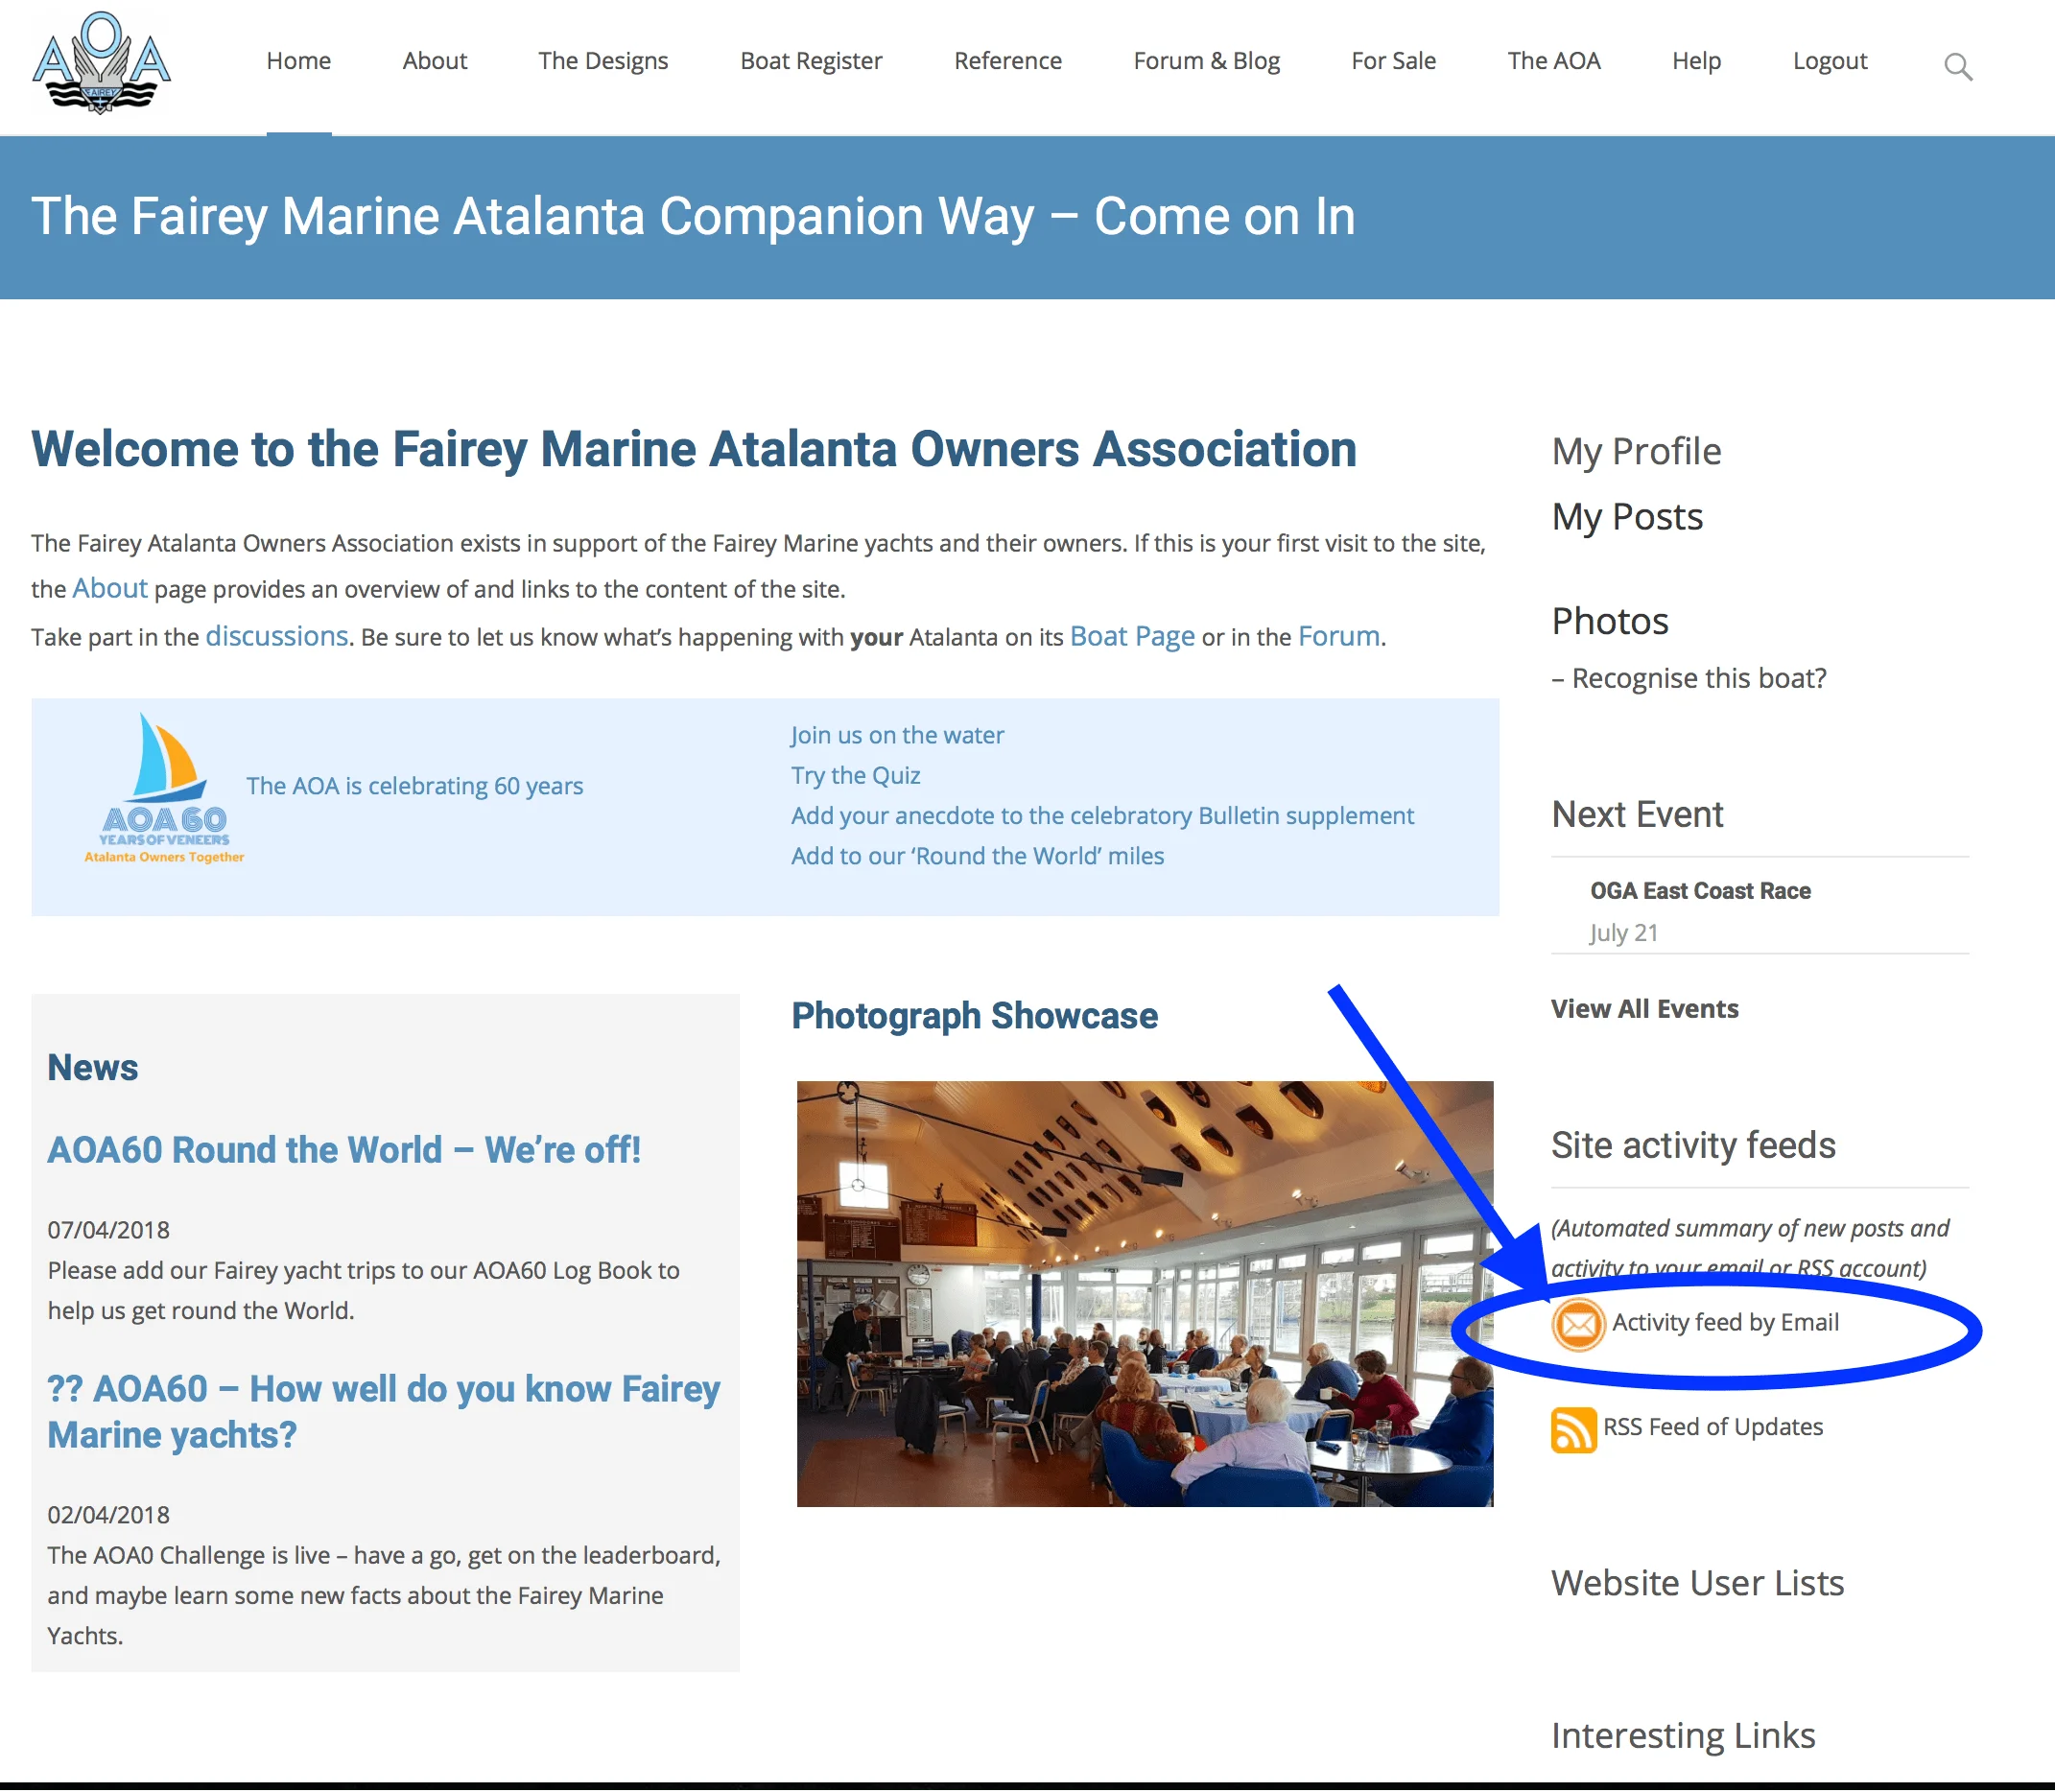Go to My Profile in sidebar
The height and width of the screenshot is (1792, 2055).
pos(1636,452)
